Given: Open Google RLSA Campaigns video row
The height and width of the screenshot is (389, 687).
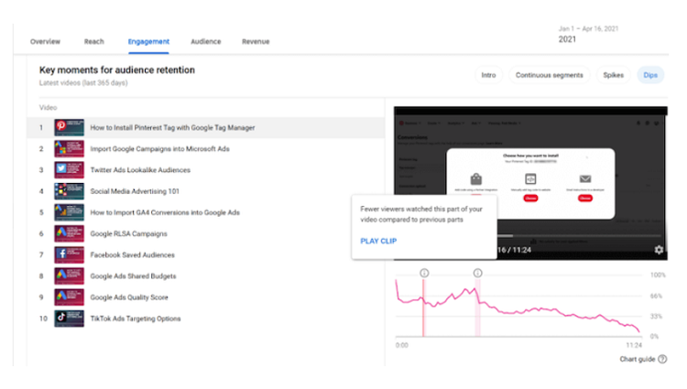Looking at the screenshot, I should click(205, 233).
